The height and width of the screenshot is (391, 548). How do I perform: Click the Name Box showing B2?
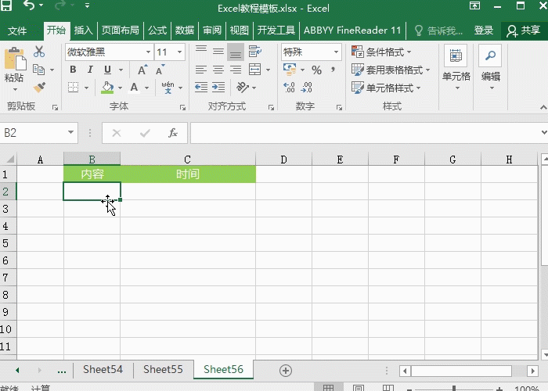[33, 134]
